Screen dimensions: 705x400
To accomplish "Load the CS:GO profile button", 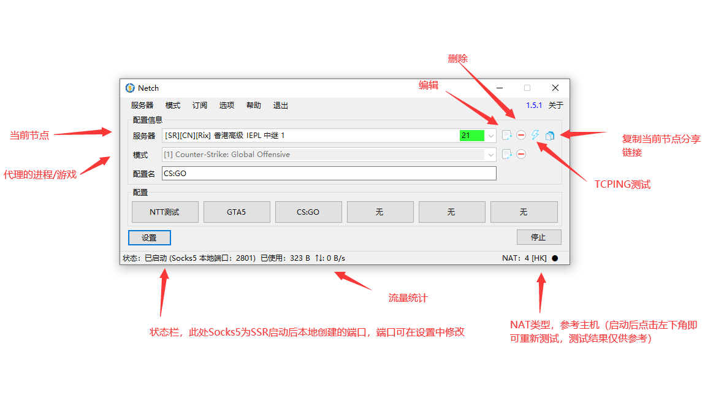I will pyautogui.click(x=308, y=212).
